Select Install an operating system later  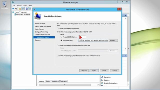coord(58,28)
